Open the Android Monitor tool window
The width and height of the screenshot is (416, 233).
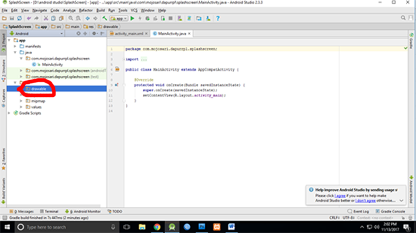pos(83,211)
